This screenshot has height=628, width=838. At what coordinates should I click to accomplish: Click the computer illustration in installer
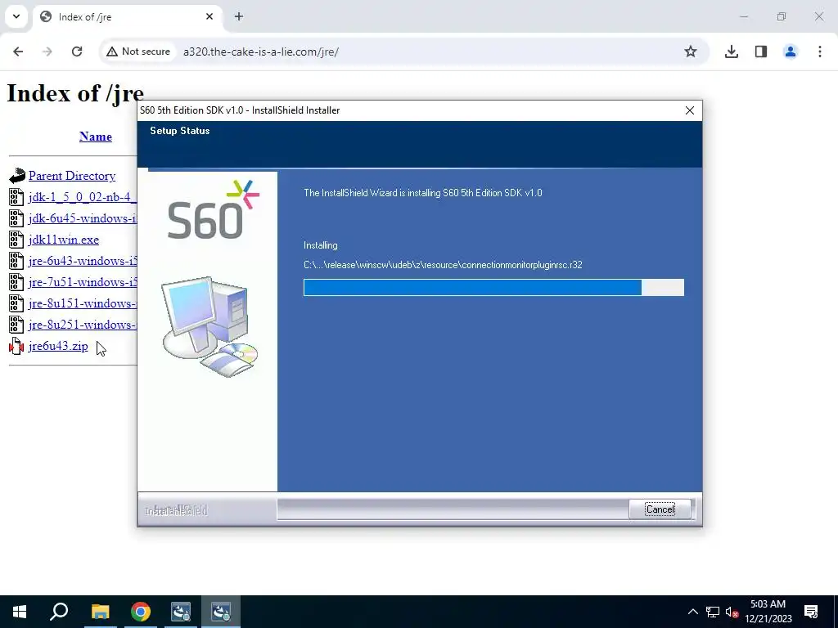point(209,327)
